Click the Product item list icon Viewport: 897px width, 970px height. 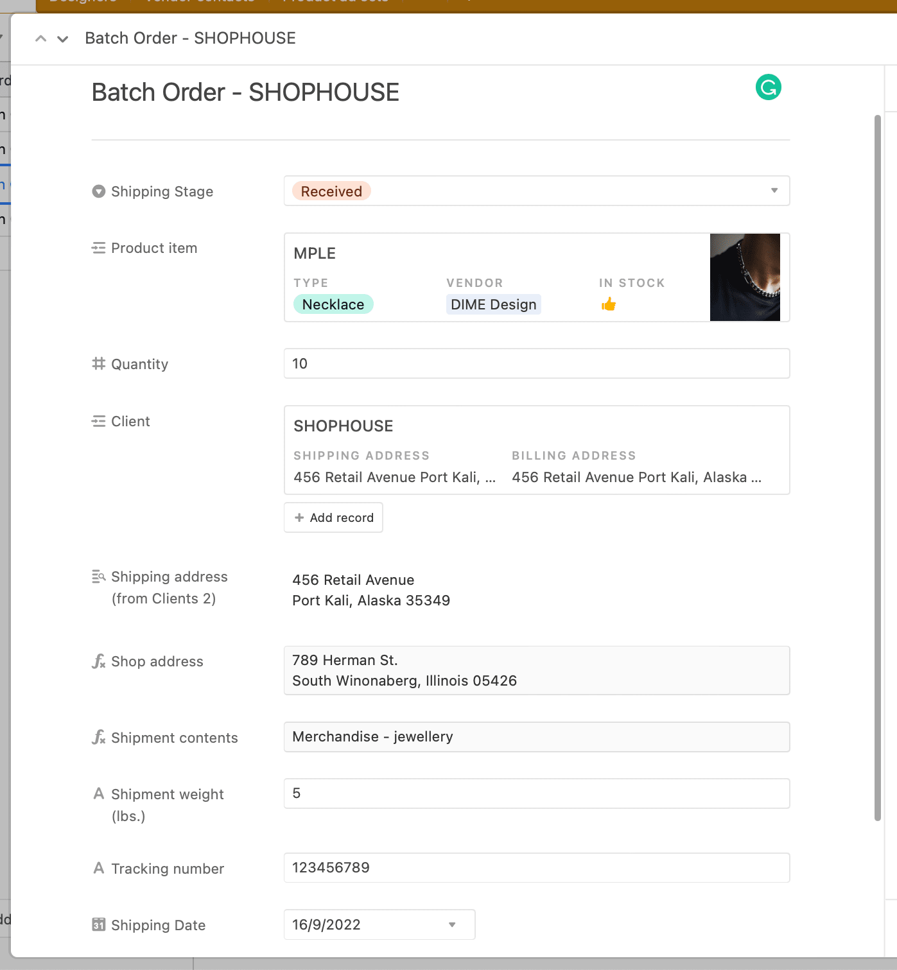(98, 247)
